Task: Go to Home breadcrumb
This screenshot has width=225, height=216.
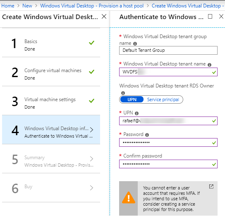Action: tap(8, 6)
